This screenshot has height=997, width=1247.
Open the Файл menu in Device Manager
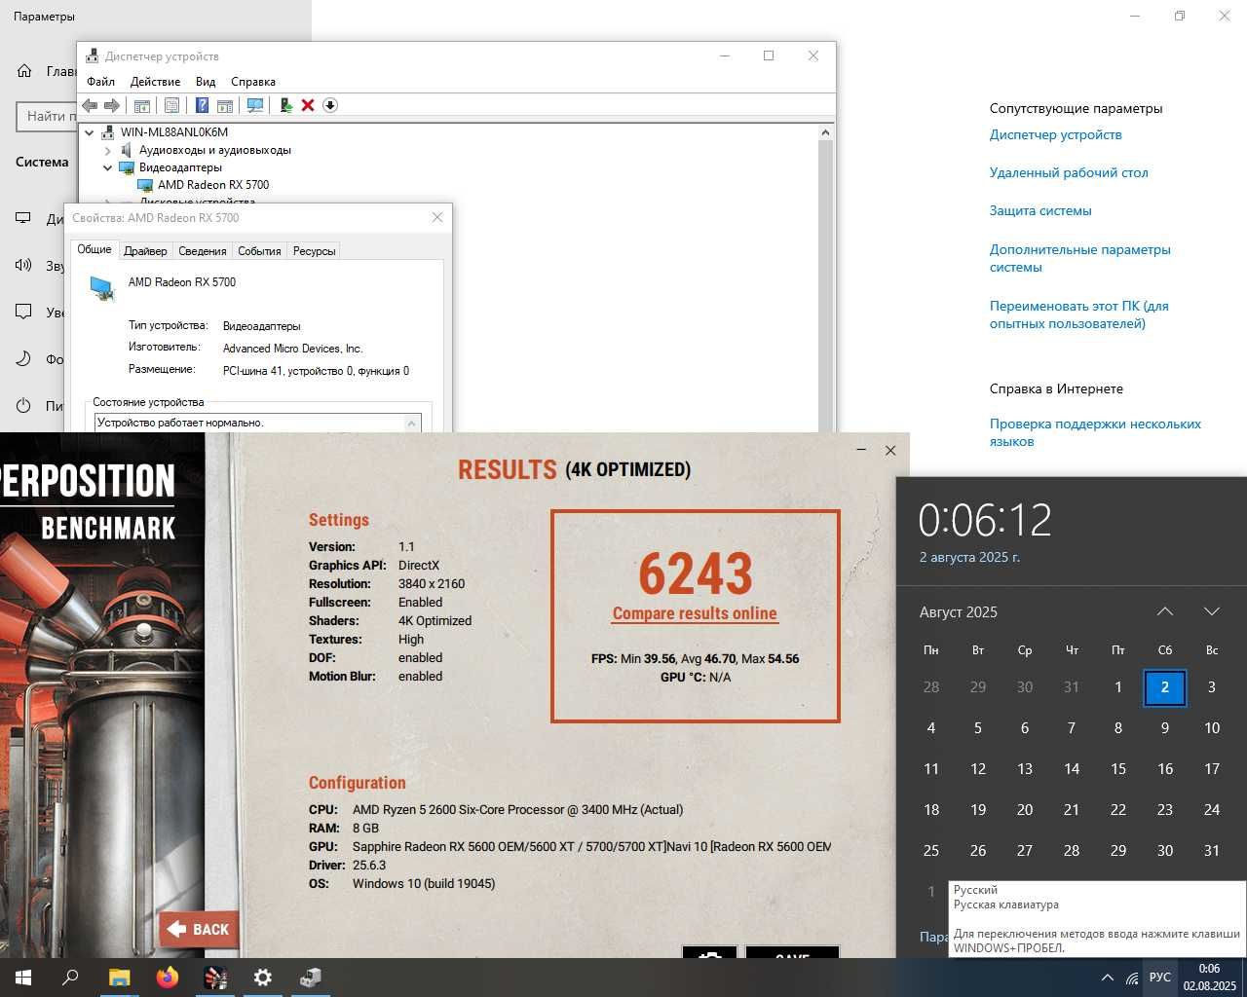pos(100,82)
